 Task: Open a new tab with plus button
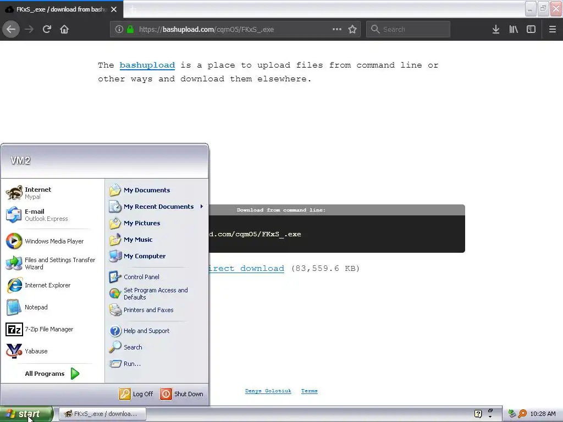pyautogui.click(x=133, y=9)
